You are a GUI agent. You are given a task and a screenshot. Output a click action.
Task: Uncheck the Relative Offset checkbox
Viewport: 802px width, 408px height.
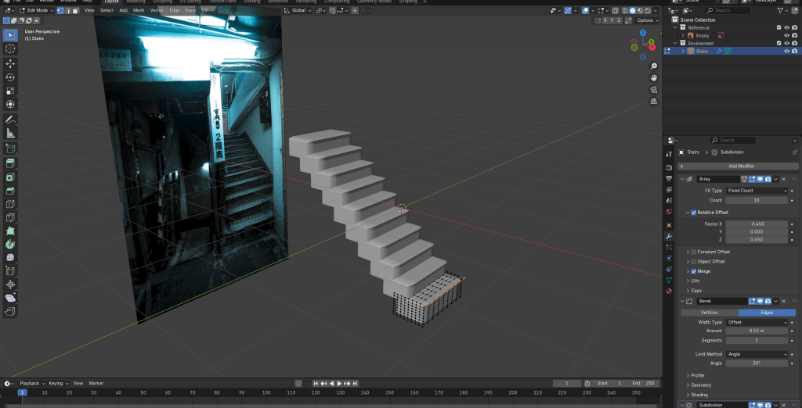click(x=694, y=213)
